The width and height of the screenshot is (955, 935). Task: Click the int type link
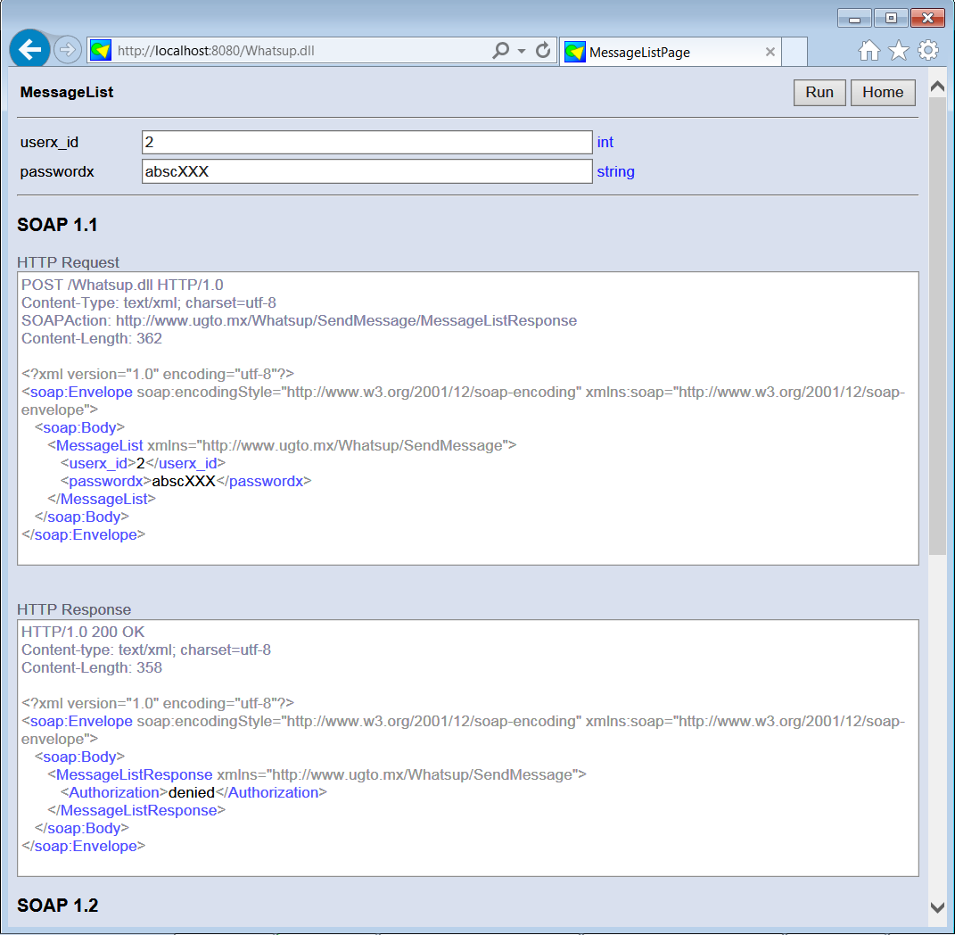[605, 142]
